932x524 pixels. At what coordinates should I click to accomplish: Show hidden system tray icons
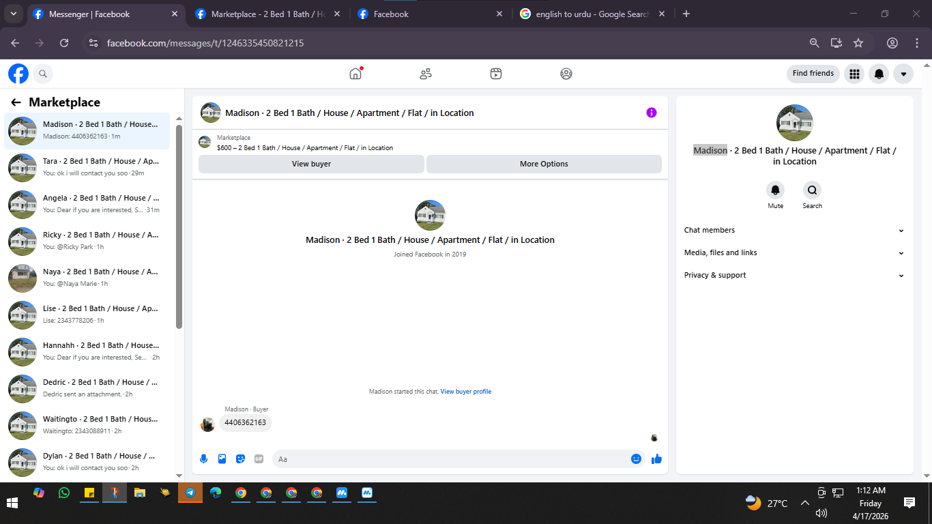pyautogui.click(x=804, y=503)
